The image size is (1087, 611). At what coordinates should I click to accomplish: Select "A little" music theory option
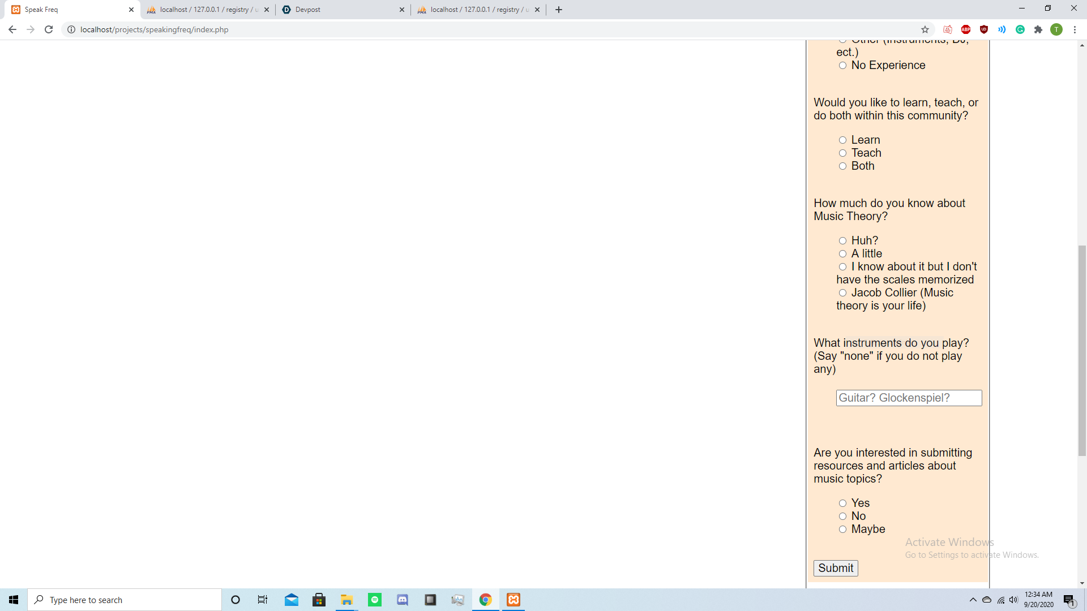[842, 254]
